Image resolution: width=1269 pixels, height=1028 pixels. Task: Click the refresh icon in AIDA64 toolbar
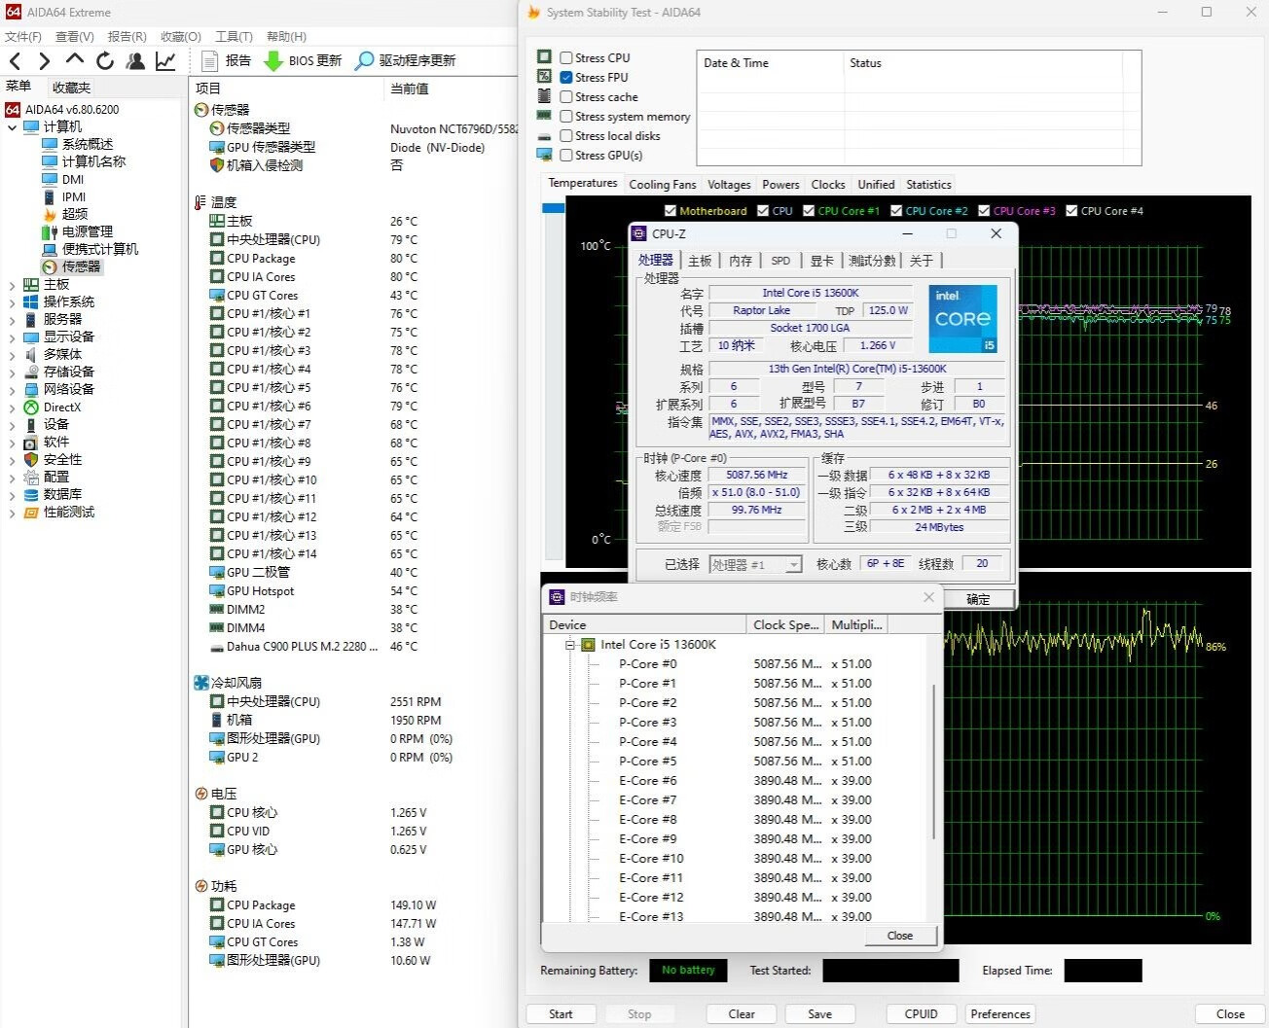(x=105, y=61)
